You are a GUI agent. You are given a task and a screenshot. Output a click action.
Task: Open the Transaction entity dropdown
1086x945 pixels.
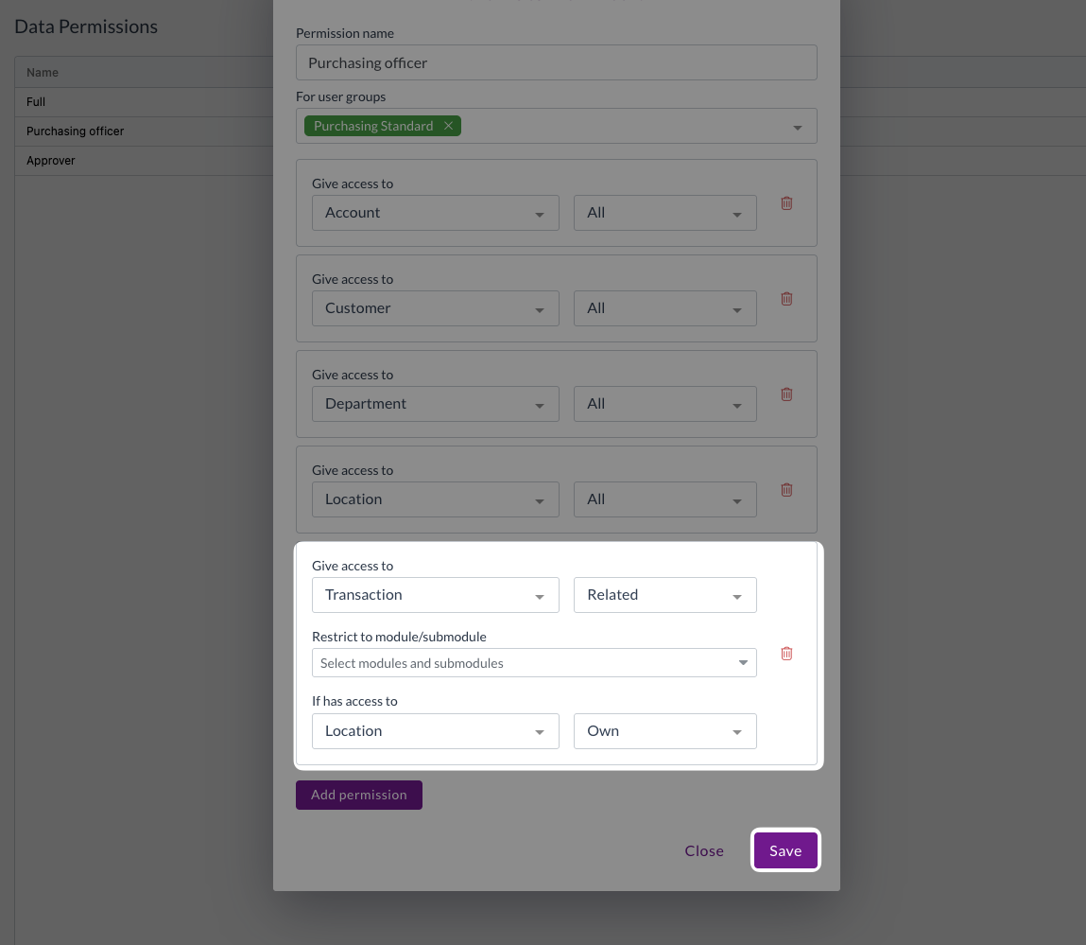(x=435, y=595)
